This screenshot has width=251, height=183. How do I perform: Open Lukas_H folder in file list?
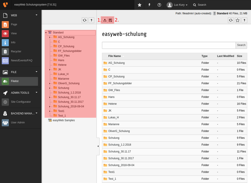[113, 117]
